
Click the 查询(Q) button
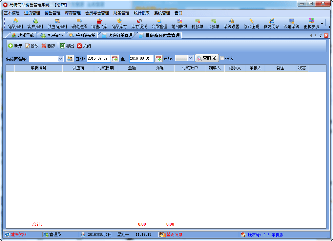click(207, 58)
